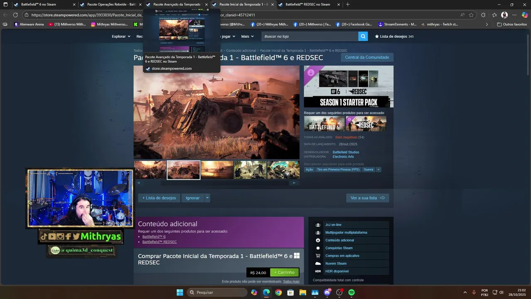Image resolution: width=531 pixels, height=299 pixels.
Task: Click the microphone tray icon
Action: tap(474, 292)
